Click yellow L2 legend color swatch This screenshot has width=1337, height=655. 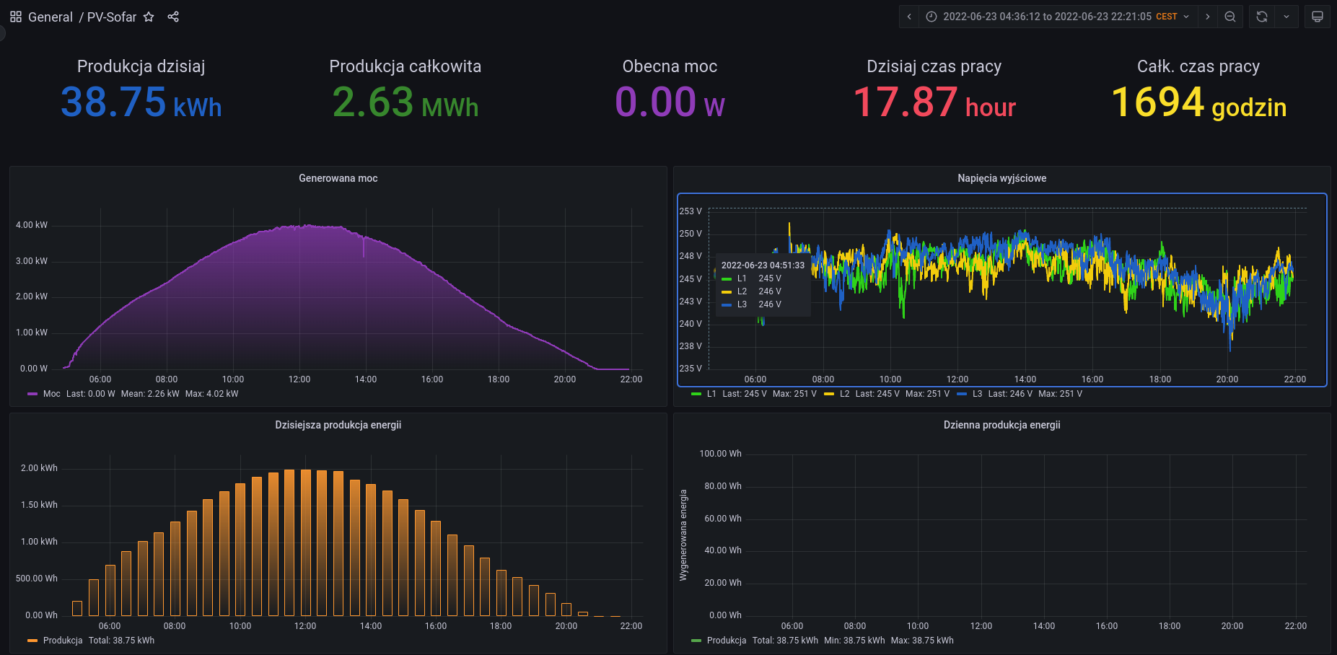click(x=829, y=394)
